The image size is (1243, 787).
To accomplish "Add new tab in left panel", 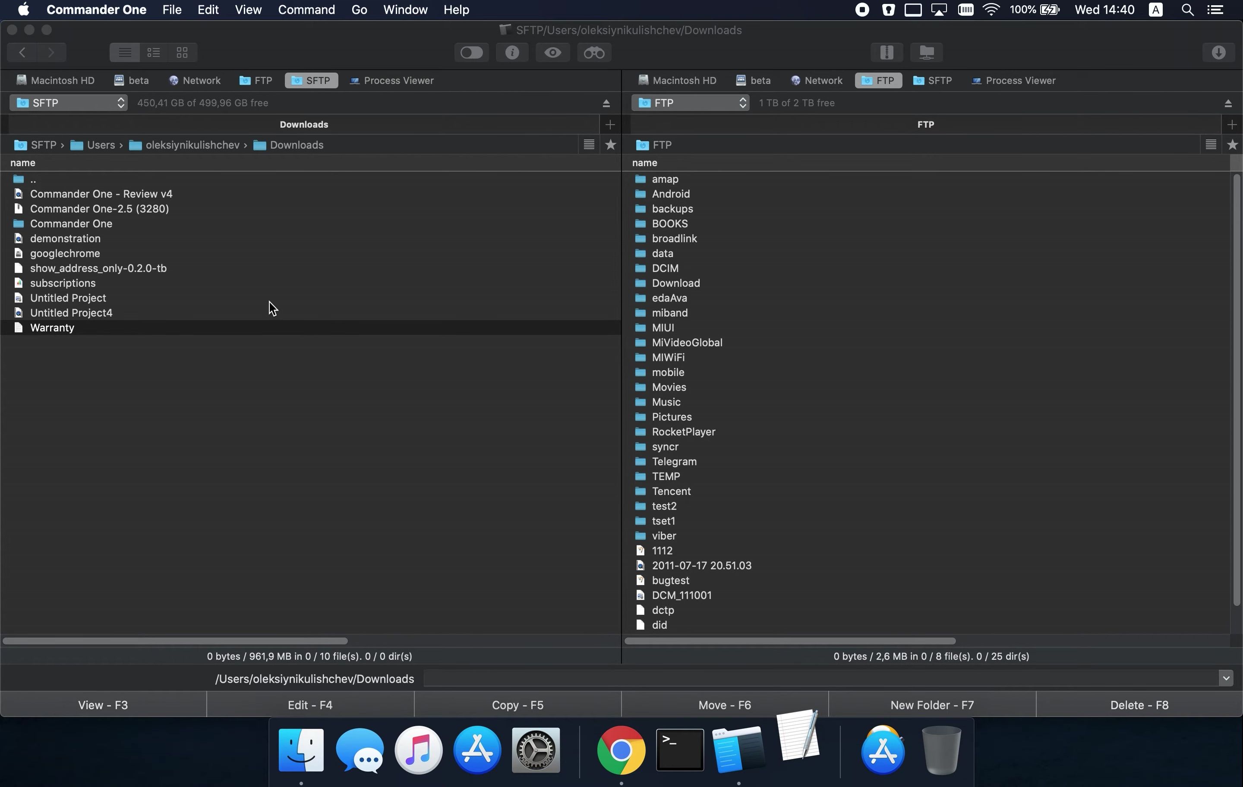I will [x=610, y=124].
